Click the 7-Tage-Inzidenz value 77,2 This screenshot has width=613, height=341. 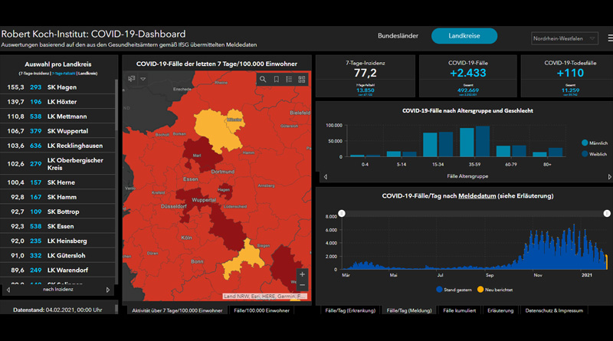(x=366, y=73)
